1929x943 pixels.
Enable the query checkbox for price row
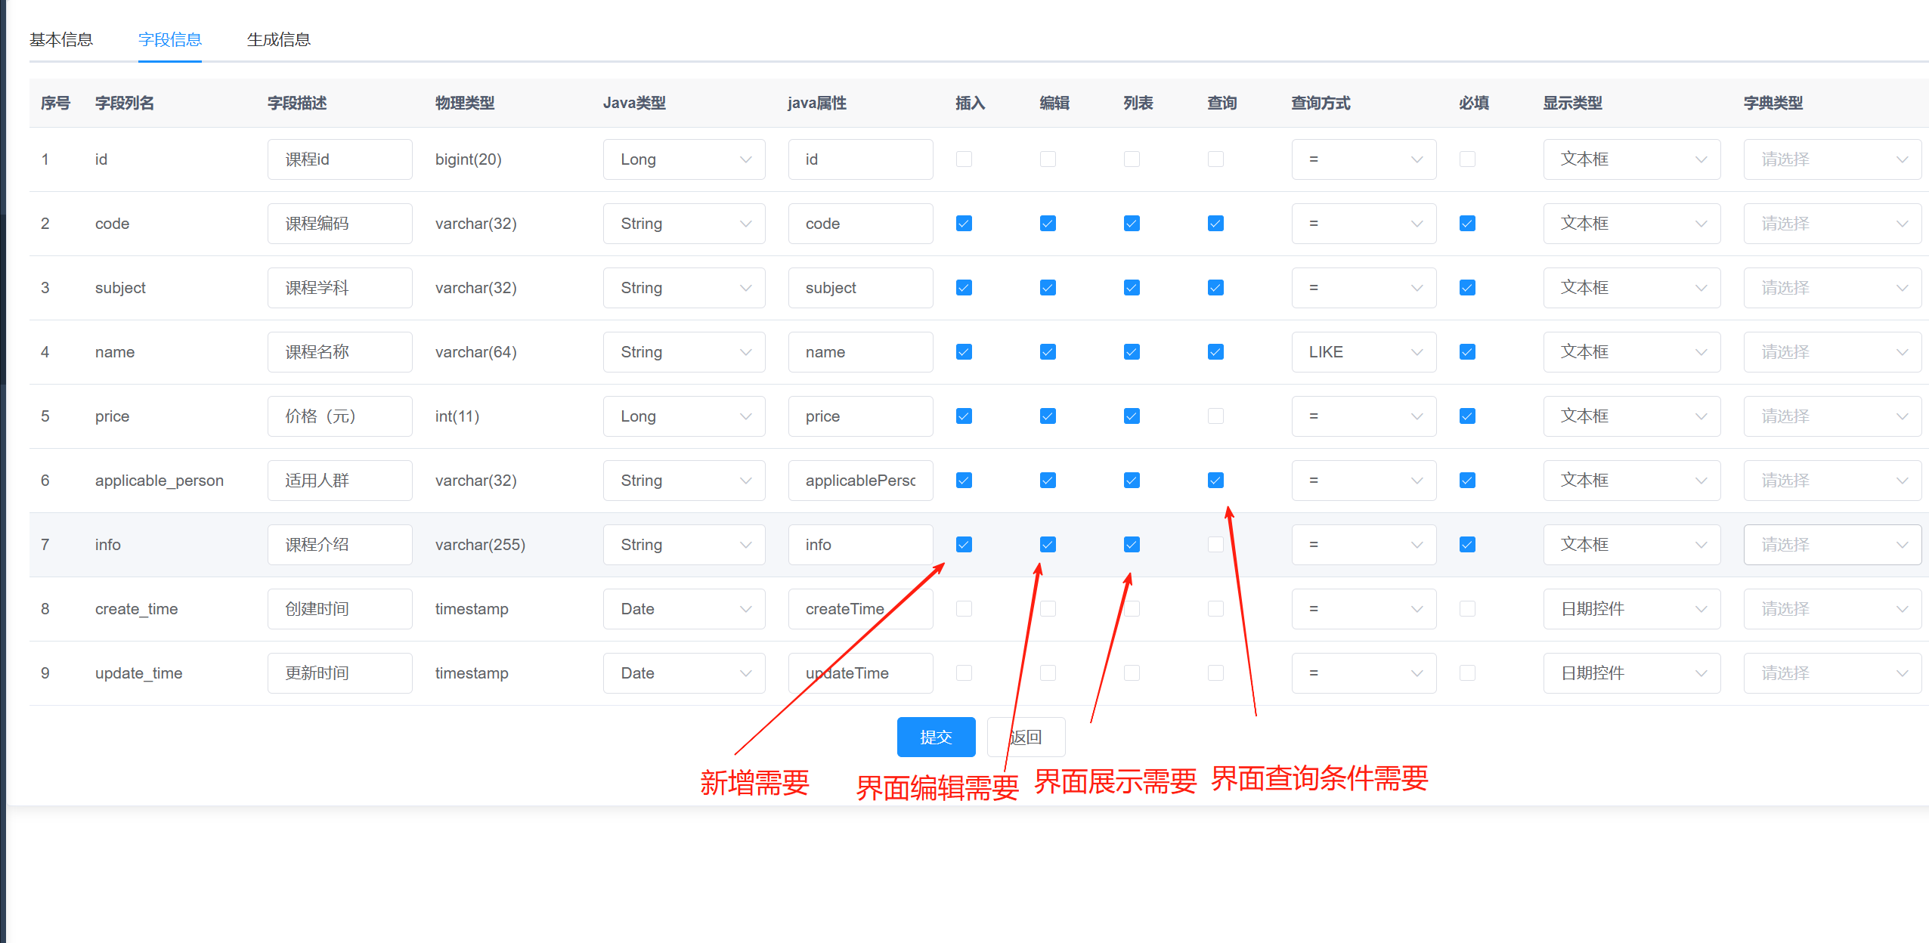1215,416
